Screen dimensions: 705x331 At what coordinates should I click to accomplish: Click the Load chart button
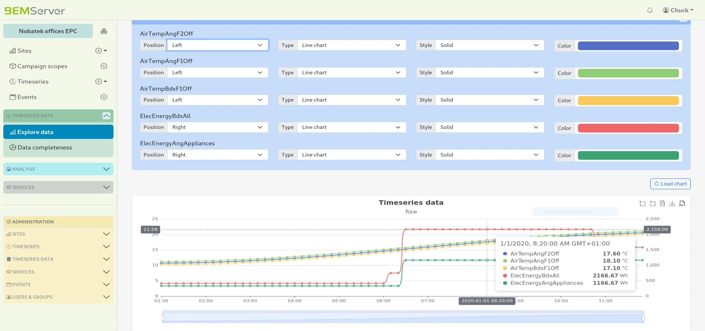pyautogui.click(x=670, y=184)
